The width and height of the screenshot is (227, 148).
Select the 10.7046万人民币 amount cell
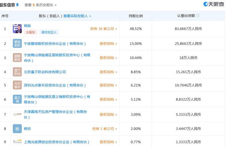click(188, 85)
